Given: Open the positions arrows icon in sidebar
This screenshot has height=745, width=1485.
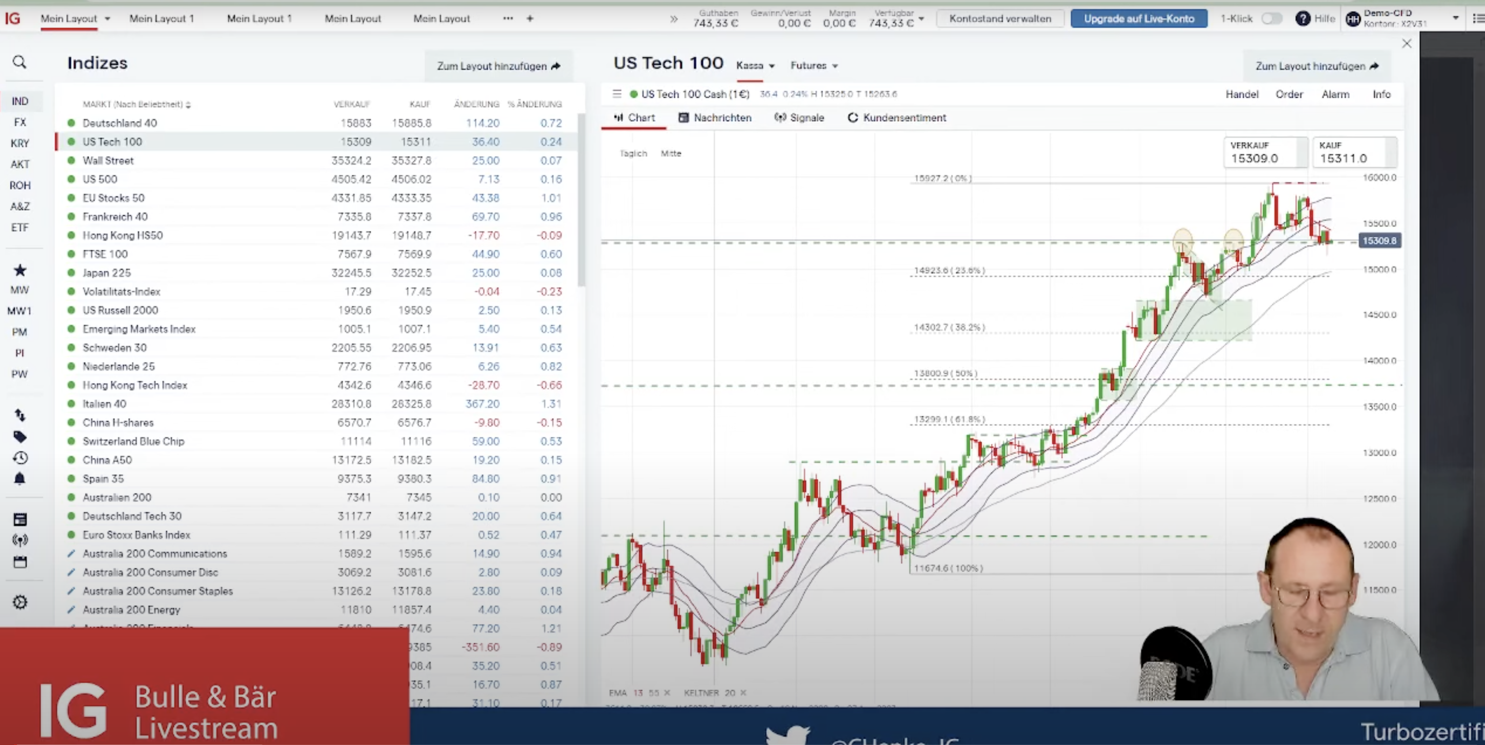Looking at the screenshot, I should (x=20, y=415).
